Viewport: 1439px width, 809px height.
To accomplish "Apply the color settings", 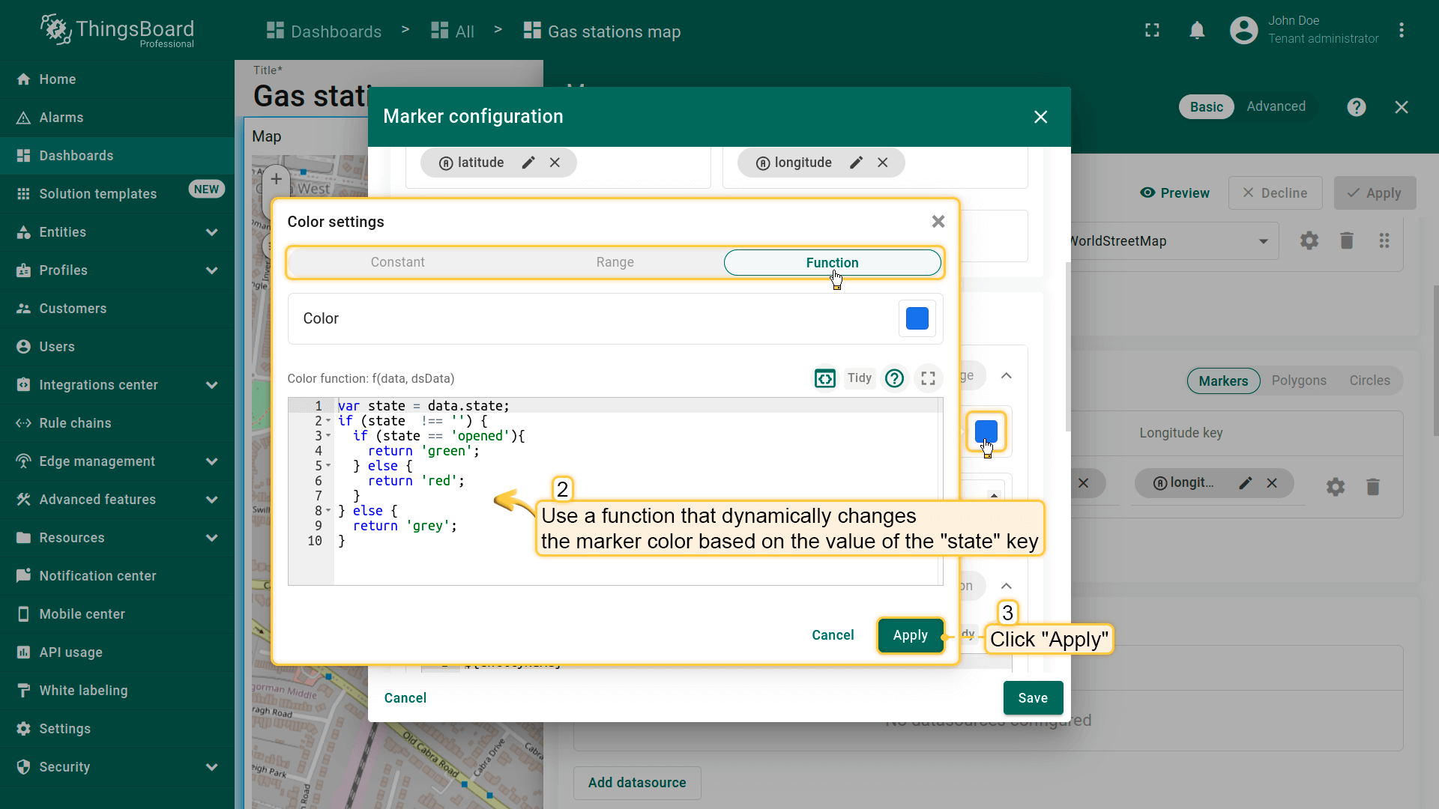I will click(910, 635).
